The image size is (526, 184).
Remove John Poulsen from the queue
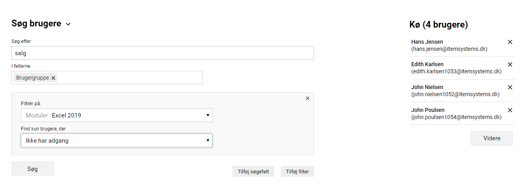tap(510, 110)
